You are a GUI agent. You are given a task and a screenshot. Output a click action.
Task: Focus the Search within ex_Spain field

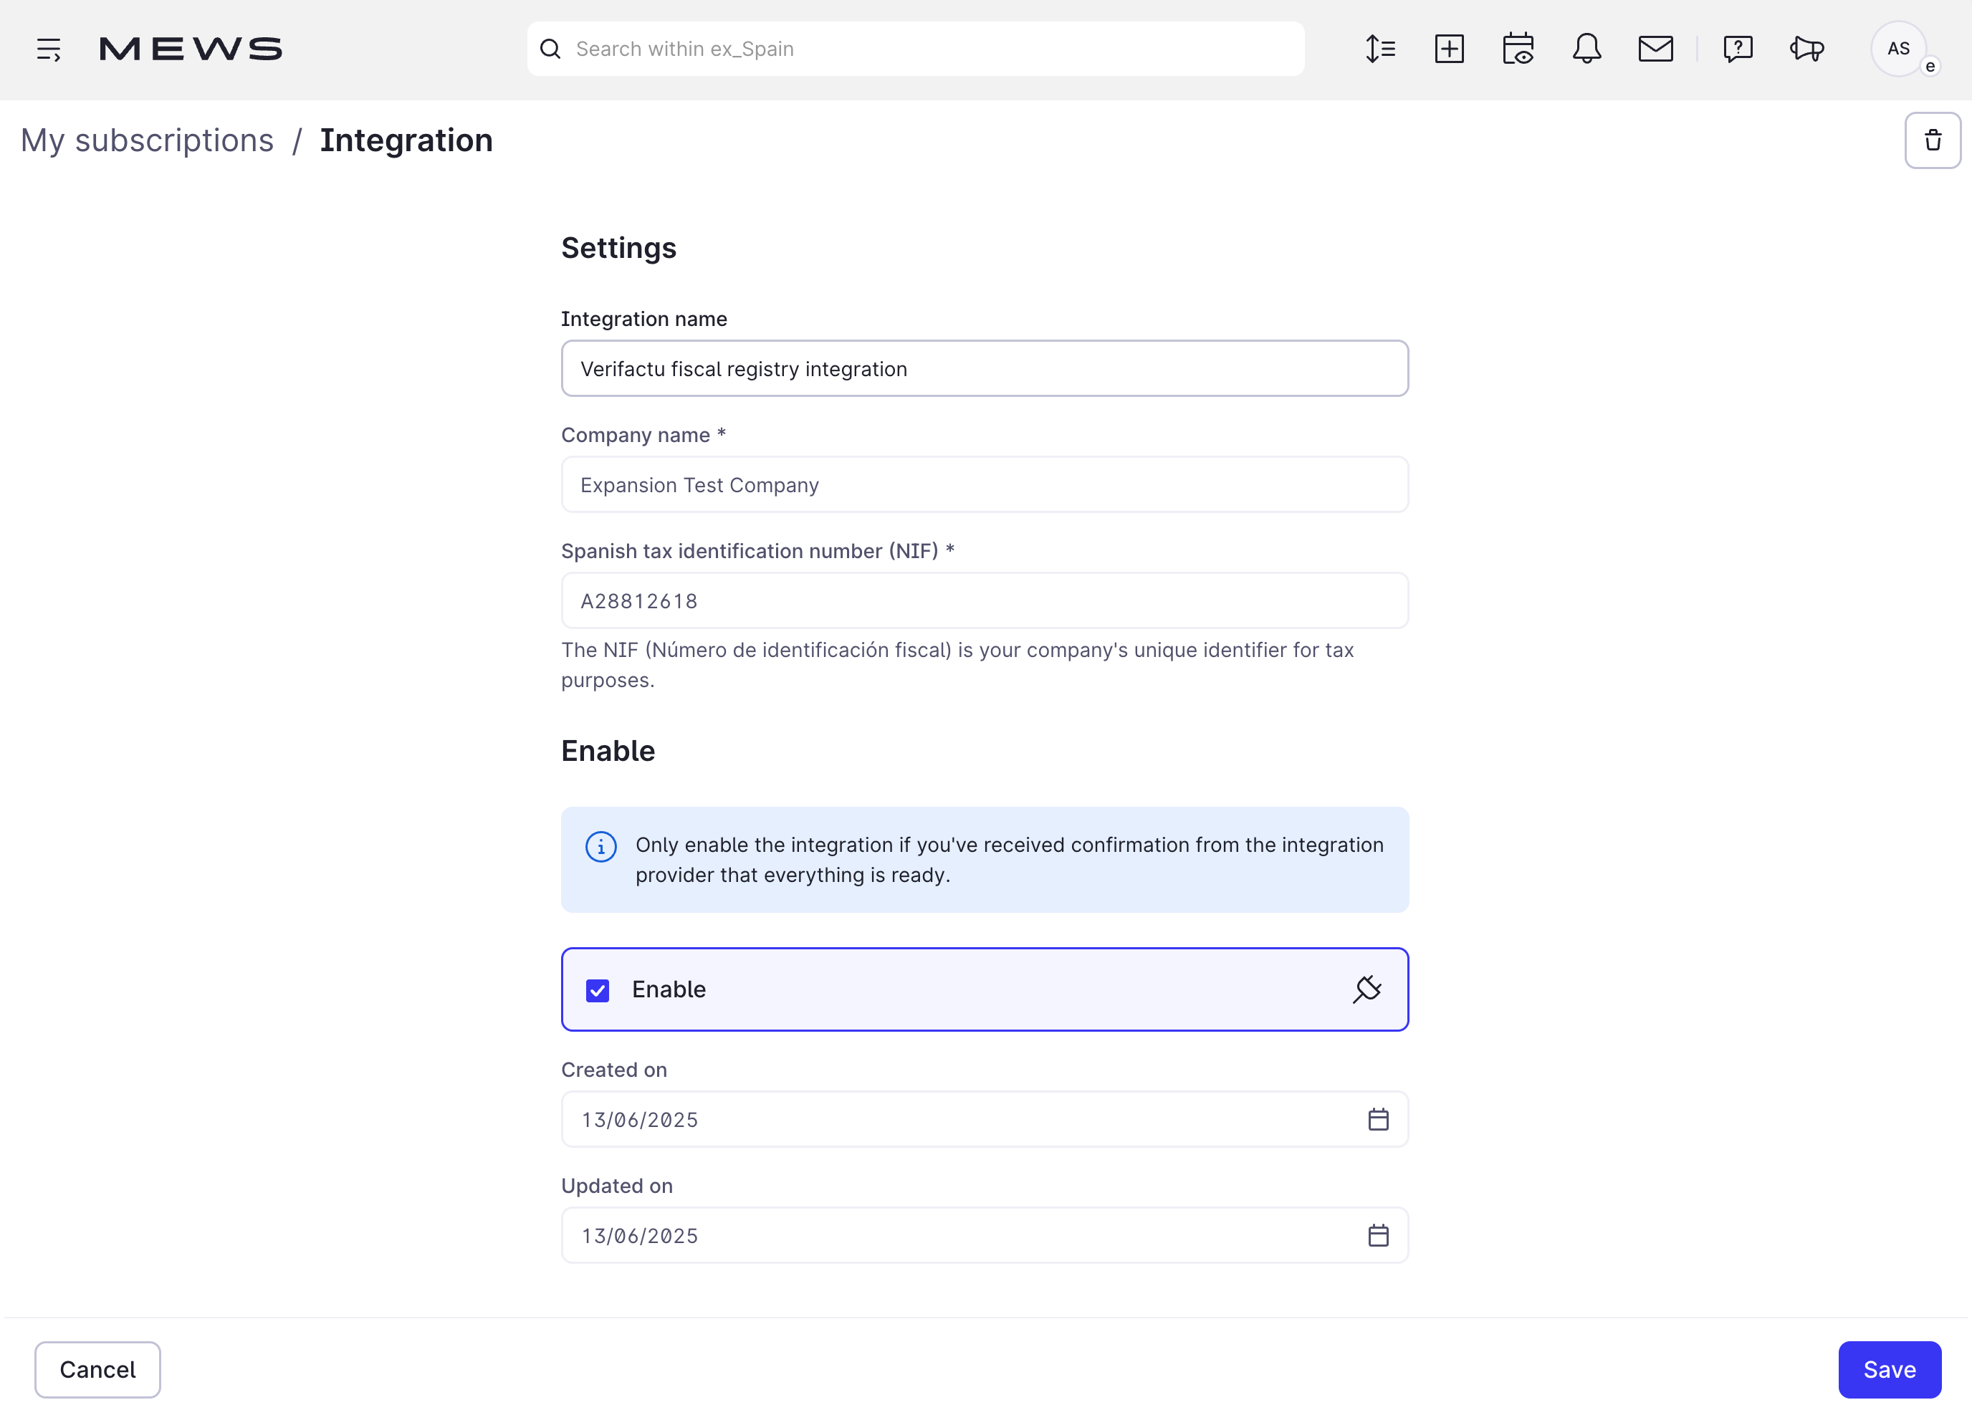click(915, 49)
